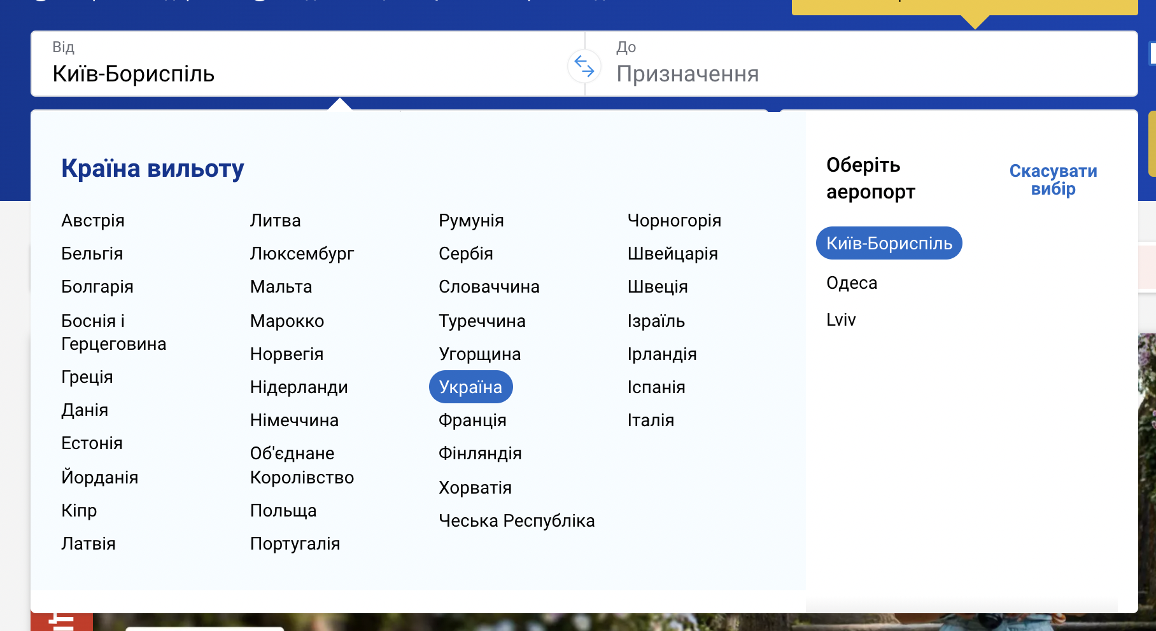Choose country Ірландія
Viewport: 1156px width, 631px height.
coord(663,354)
